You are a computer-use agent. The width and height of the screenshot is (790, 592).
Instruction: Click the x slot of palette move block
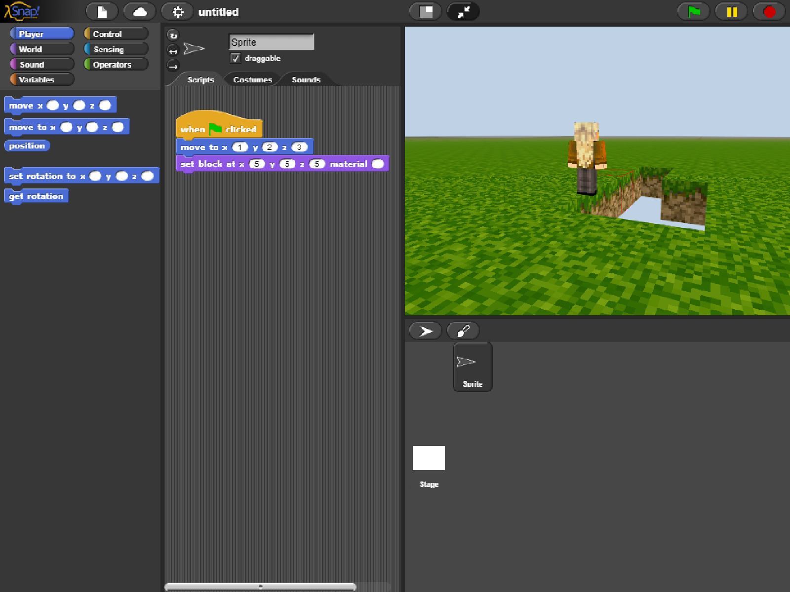tap(52, 106)
